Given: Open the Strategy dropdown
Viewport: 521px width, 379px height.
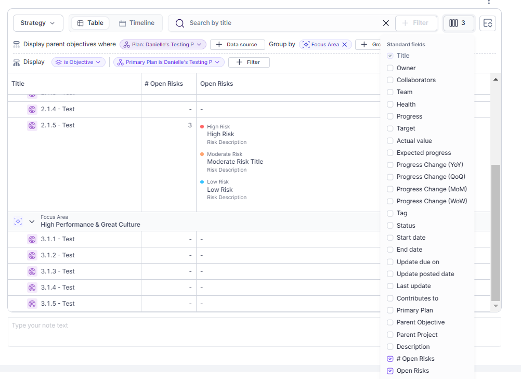Looking at the screenshot, I should click(38, 23).
